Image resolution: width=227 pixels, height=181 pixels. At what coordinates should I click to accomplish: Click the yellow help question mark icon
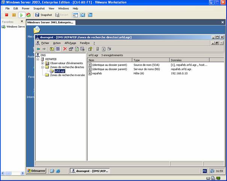point(90,49)
